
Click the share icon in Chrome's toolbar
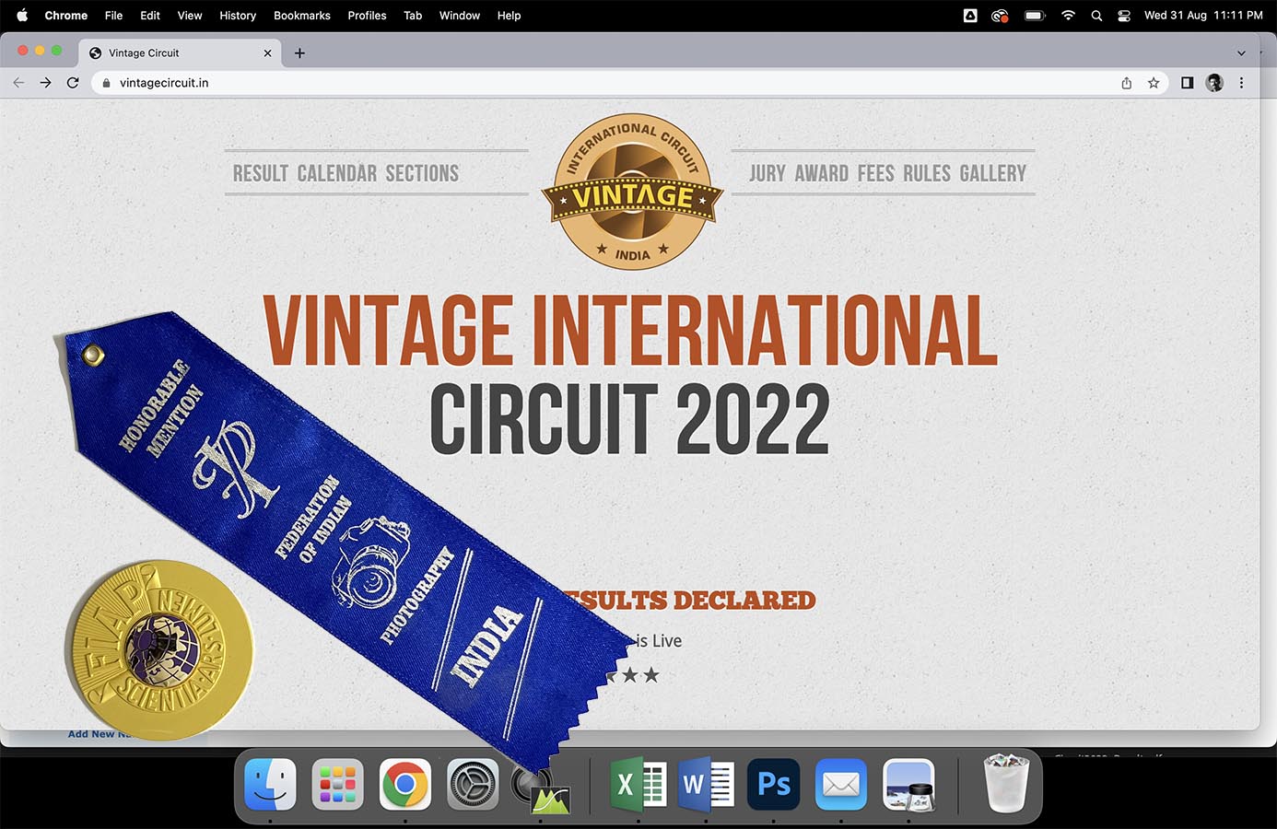1126,82
